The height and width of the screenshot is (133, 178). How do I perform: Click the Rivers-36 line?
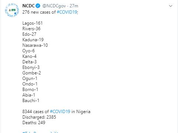click(x=31, y=29)
